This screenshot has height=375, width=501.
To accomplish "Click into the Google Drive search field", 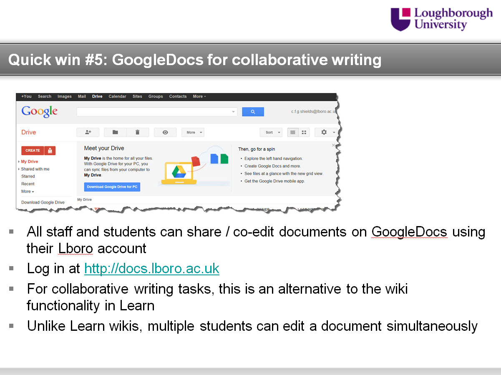I will [154, 112].
